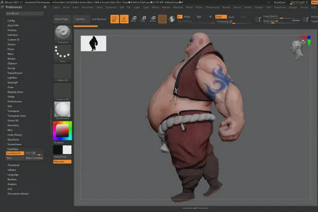Click the ZBrush logo icon in title bar

point(2,2)
